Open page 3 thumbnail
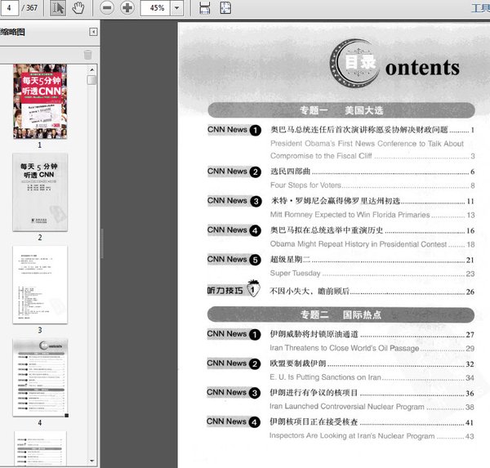Screen dimensions: 490x468 (x=40, y=285)
